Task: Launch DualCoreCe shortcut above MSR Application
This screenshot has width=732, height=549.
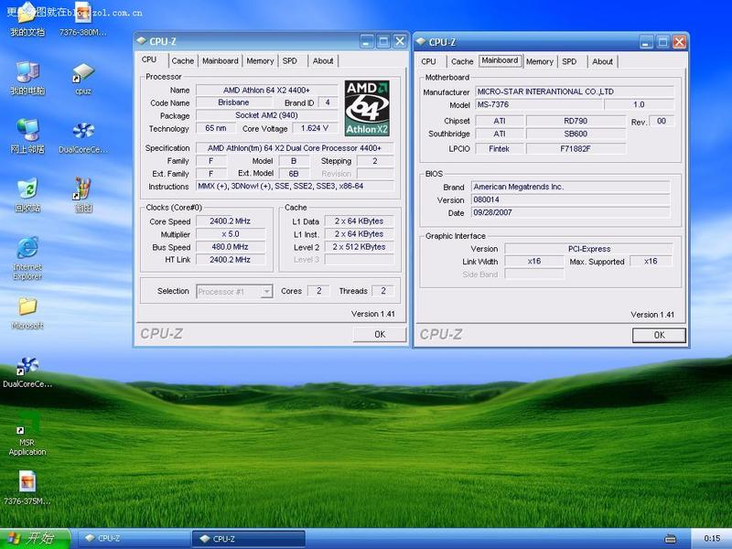Action: [x=27, y=365]
